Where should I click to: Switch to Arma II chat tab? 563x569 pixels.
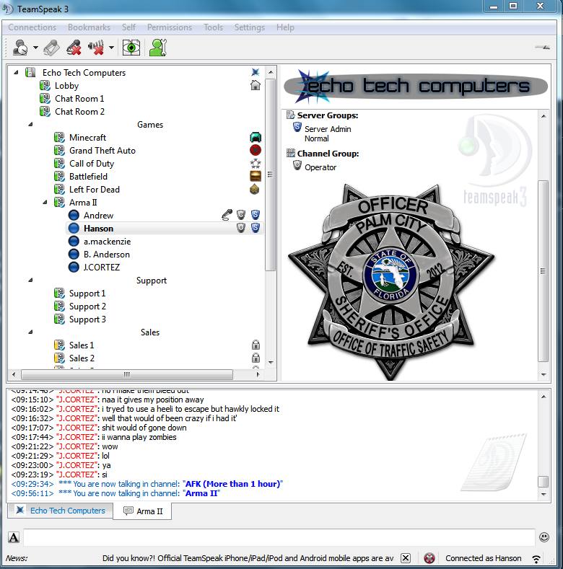coord(142,511)
